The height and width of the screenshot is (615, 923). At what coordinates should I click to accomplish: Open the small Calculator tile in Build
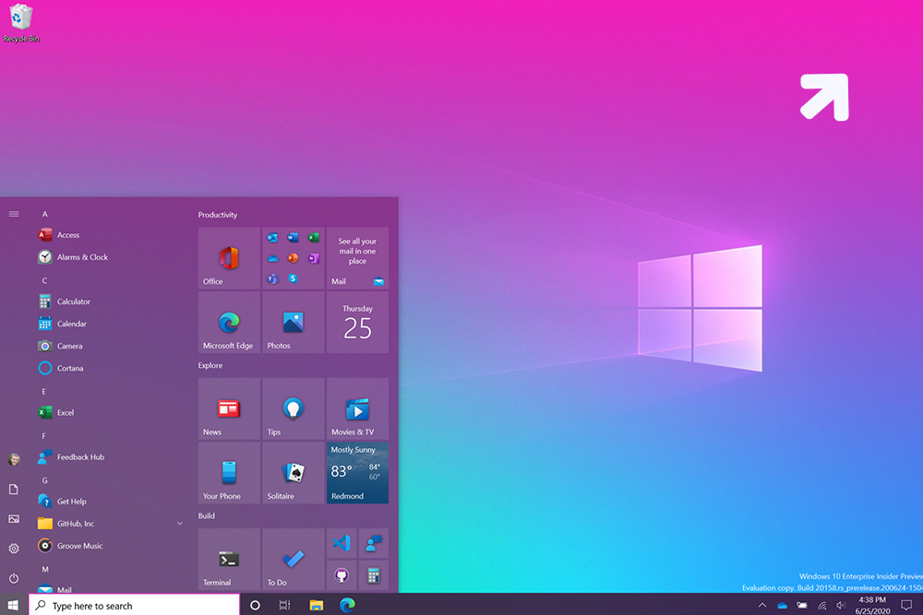pyautogui.click(x=373, y=575)
